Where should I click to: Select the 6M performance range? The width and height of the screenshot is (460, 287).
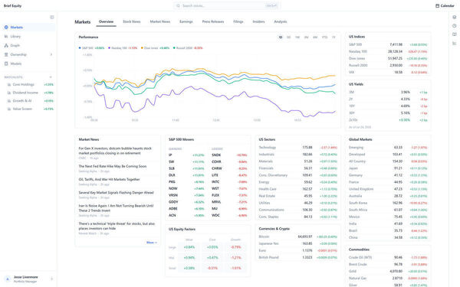click(315, 38)
